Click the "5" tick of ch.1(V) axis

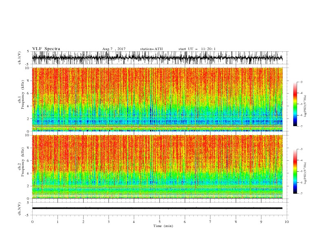point(28,51)
